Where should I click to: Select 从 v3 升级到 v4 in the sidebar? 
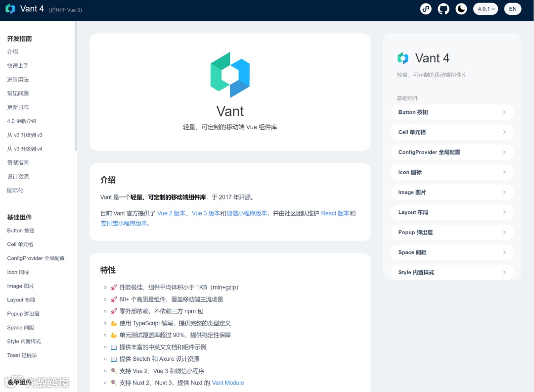(25, 149)
